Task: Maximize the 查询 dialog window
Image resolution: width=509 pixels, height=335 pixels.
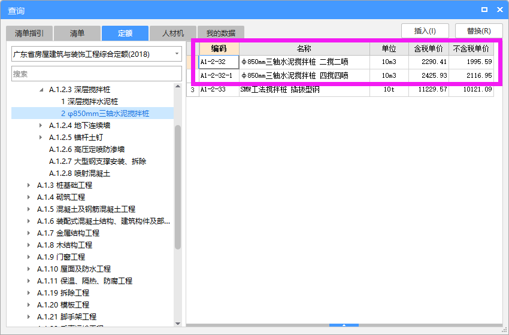Action: pyautogui.click(x=484, y=10)
